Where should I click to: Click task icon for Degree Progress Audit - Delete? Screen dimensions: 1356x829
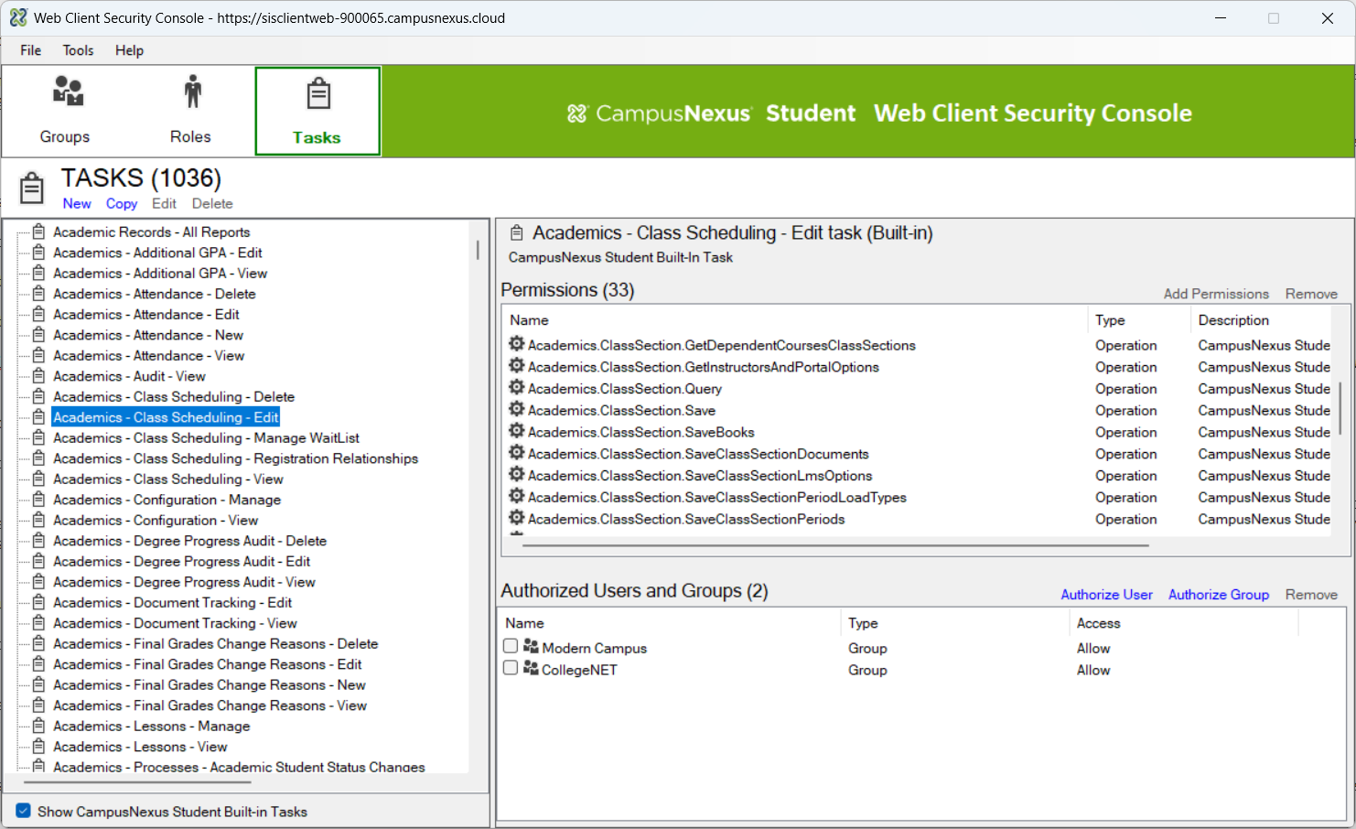38,541
